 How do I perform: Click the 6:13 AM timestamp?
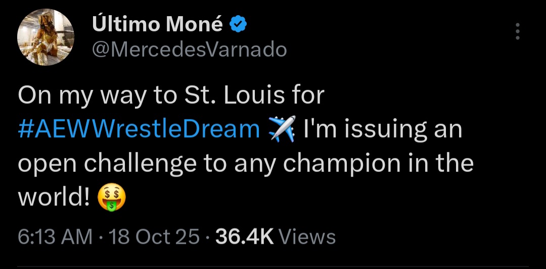coord(55,237)
